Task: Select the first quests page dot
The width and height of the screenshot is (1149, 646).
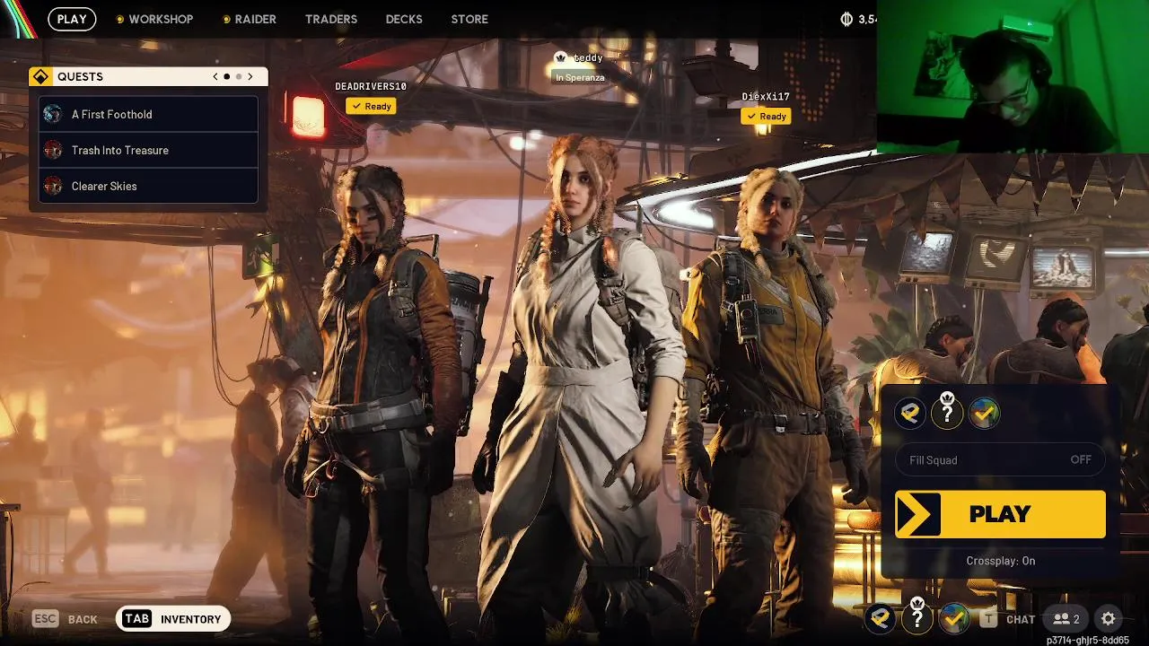Action: point(227,77)
